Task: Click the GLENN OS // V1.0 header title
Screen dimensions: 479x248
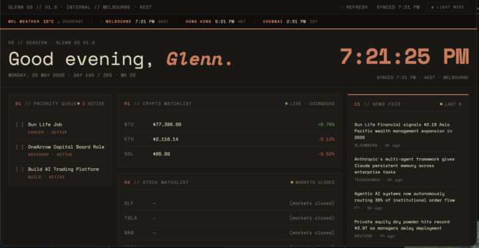Action: pyautogui.click(x=33, y=7)
